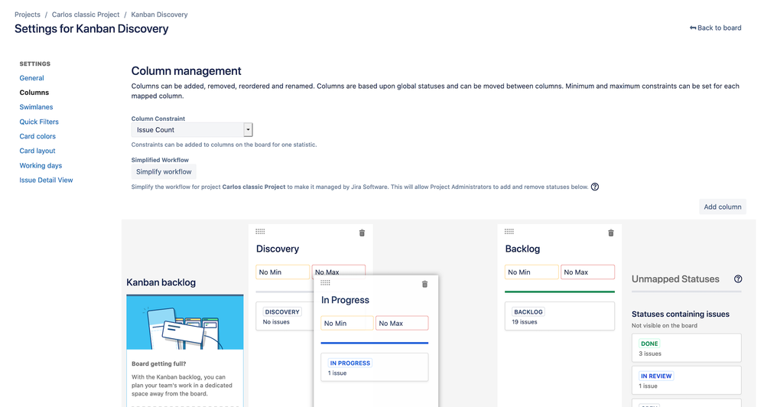The height and width of the screenshot is (407, 764).
Task: Select Quick Filters in settings sidebar
Action: (39, 122)
